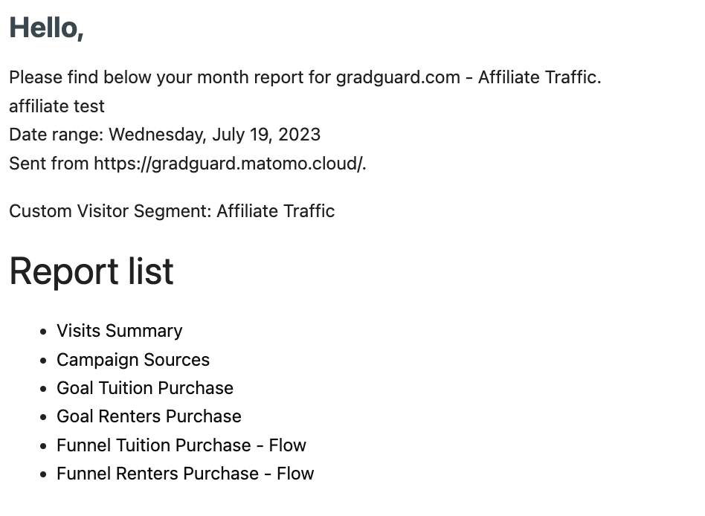The image size is (705, 516).
Task: Jump to the Campaign Sources report
Action: [x=133, y=360]
